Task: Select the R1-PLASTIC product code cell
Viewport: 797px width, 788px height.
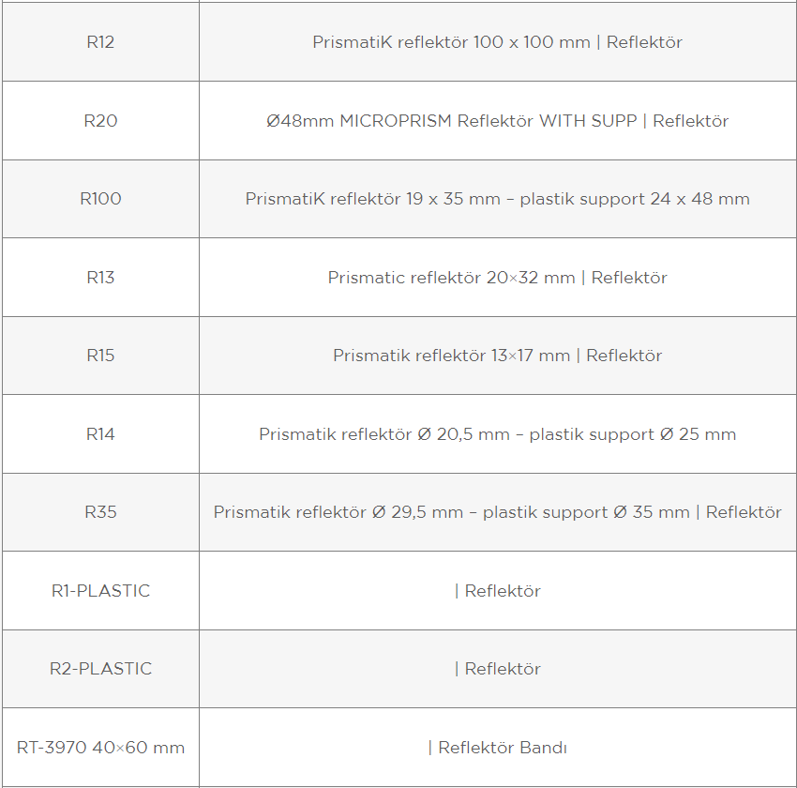Action: click(x=100, y=590)
